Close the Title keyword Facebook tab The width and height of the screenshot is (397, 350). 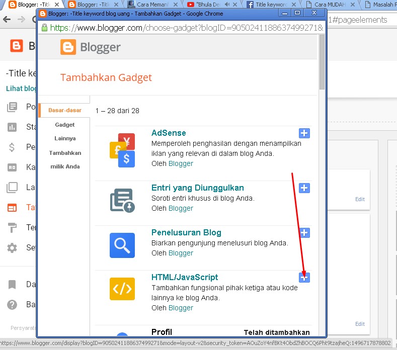[x=294, y=5]
